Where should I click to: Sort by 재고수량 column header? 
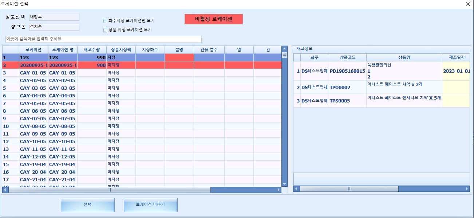click(92, 50)
